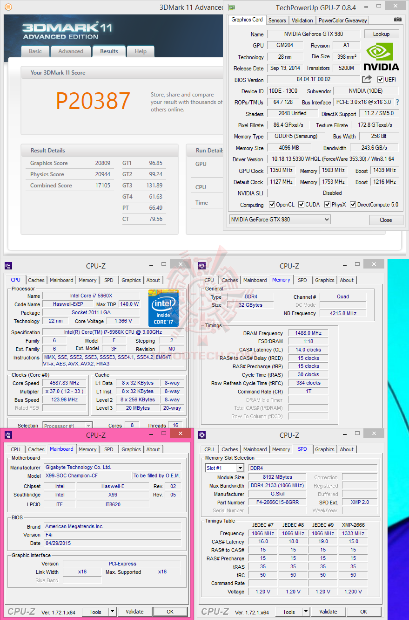Click the Graphics Score value 20809
The width and height of the screenshot is (409, 620).
pos(103,163)
